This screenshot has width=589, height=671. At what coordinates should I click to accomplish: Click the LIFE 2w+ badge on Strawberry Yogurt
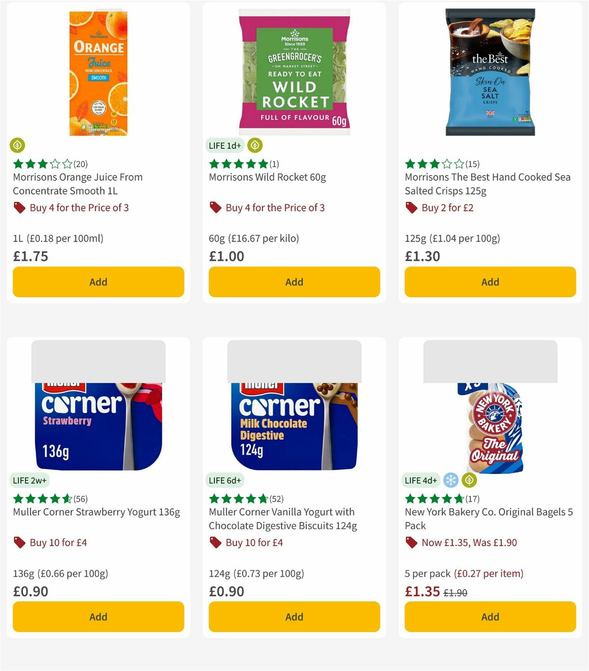pyautogui.click(x=30, y=480)
